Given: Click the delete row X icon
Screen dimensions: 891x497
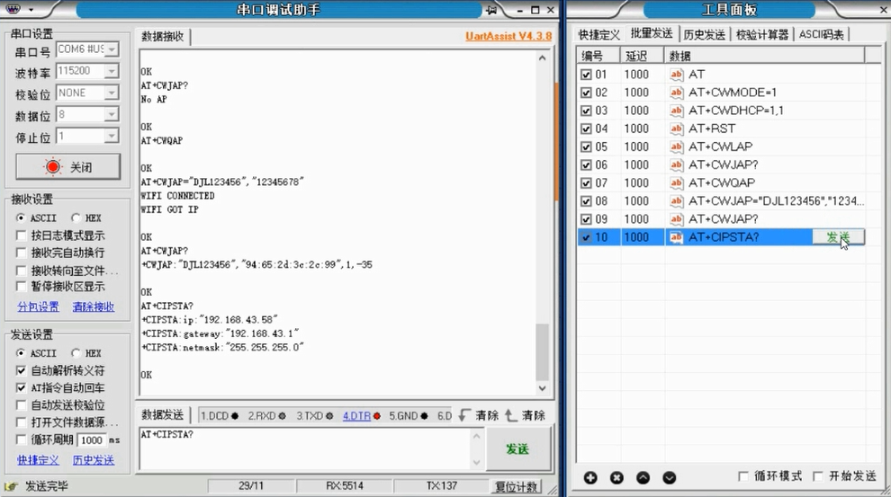Looking at the screenshot, I should pyautogui.click(x=616, y=478).
